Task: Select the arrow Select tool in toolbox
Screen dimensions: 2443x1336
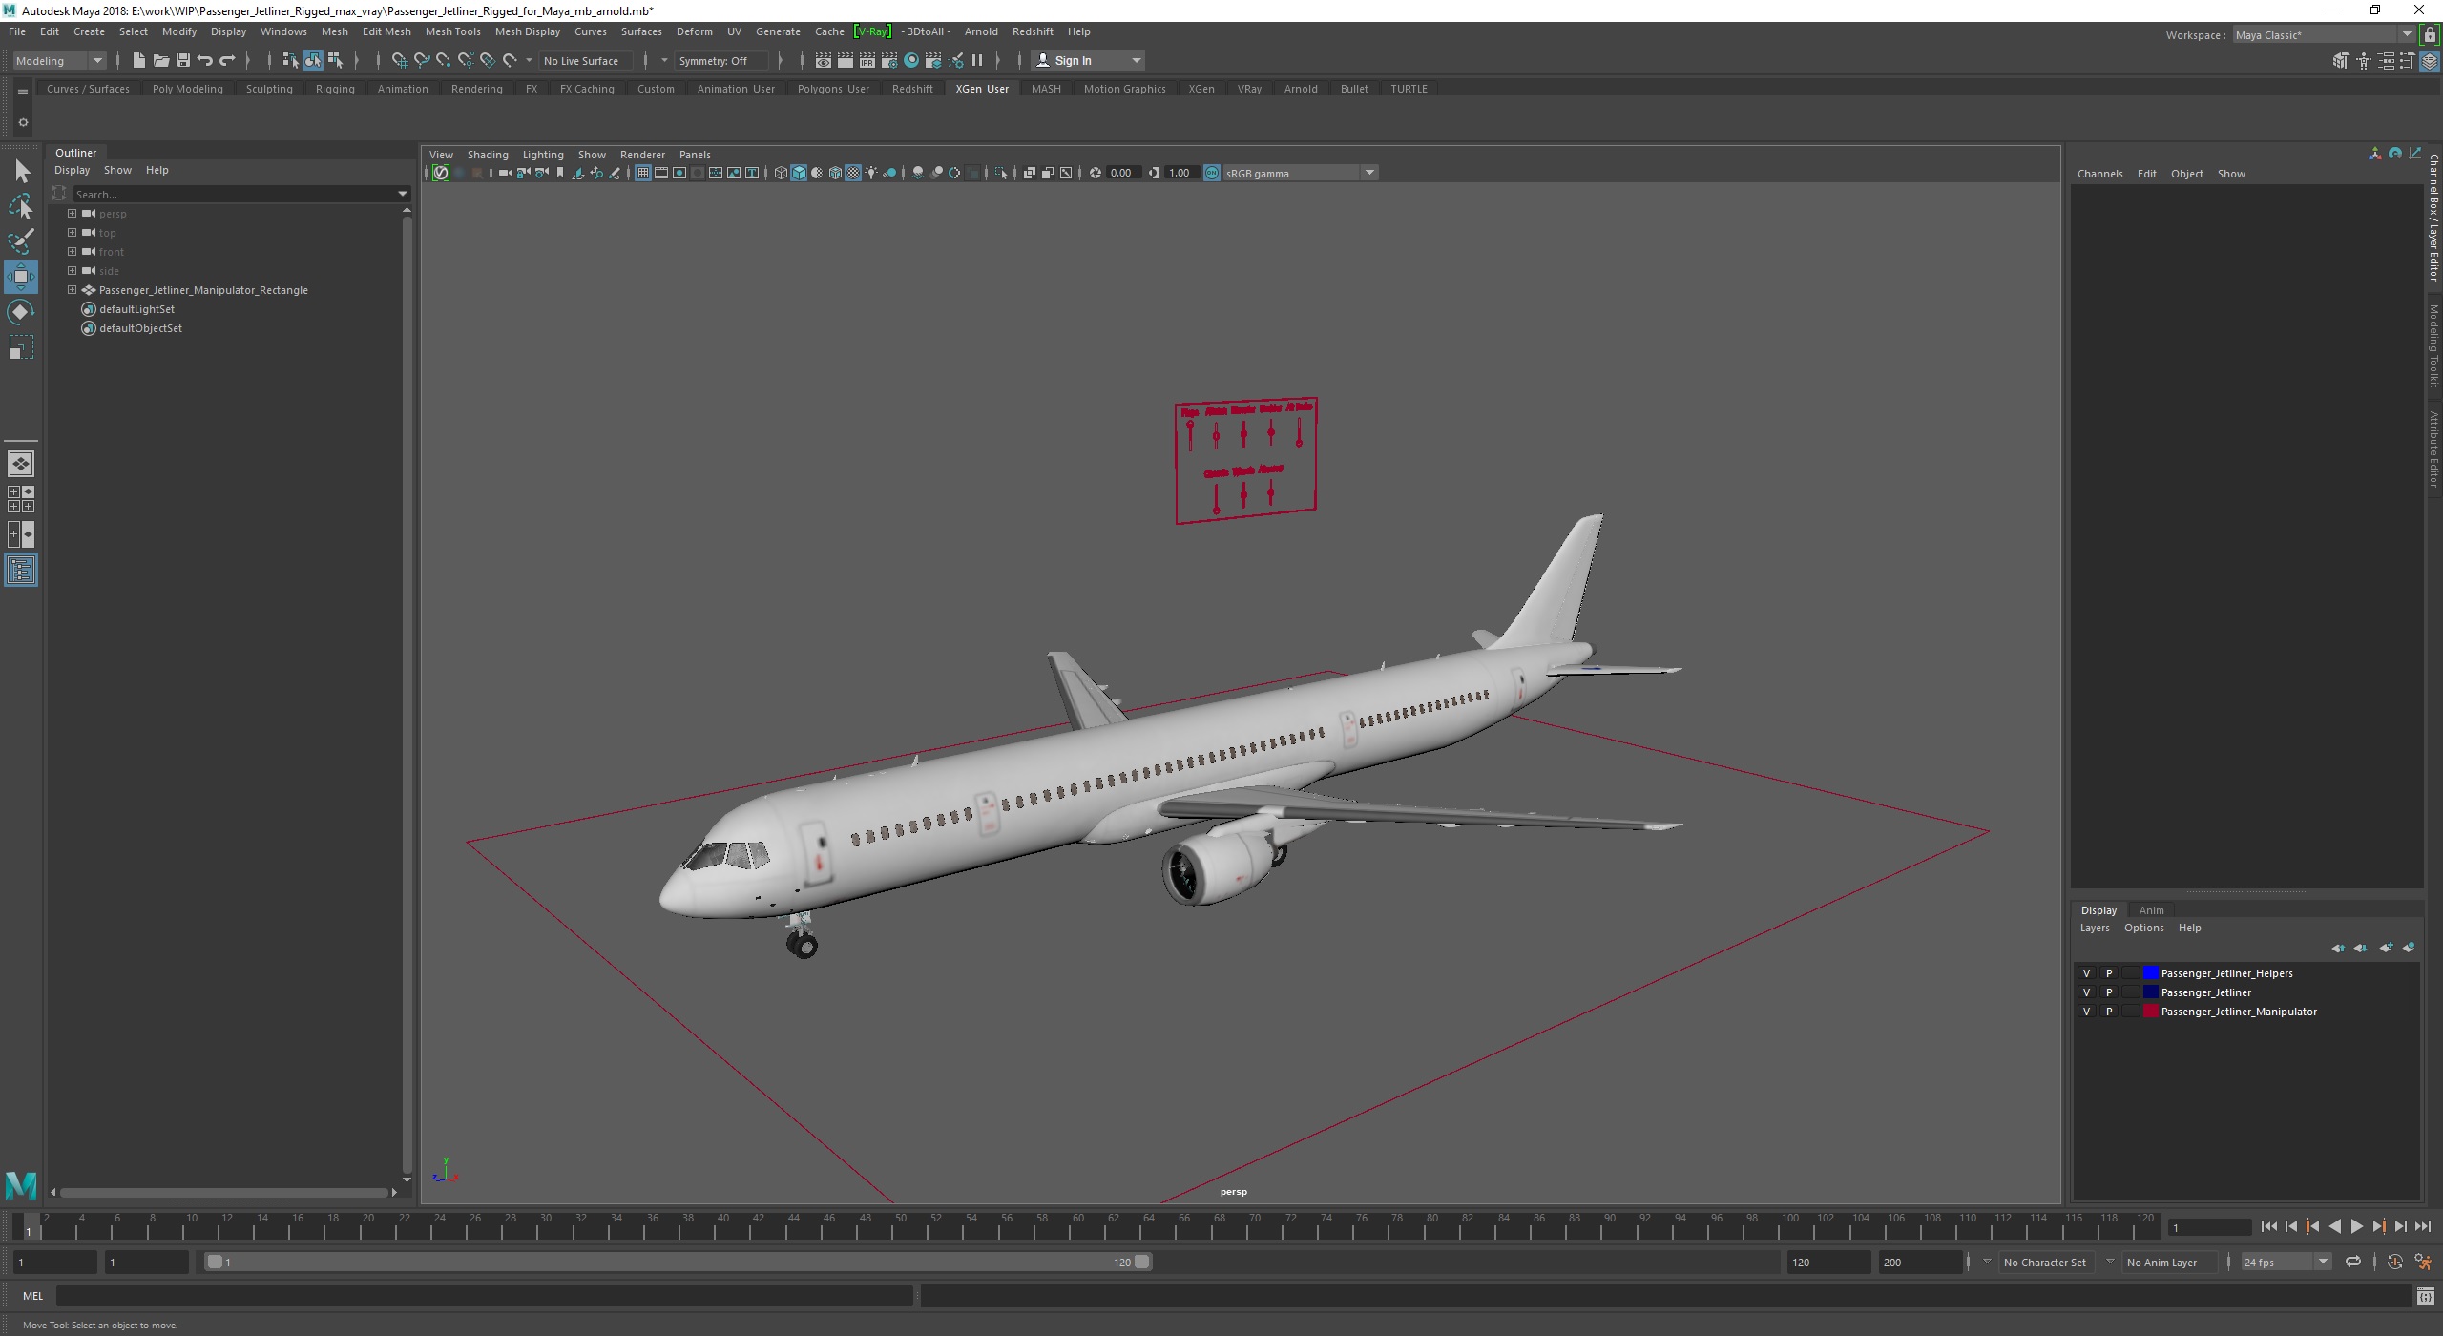Action: pos(21,172)
